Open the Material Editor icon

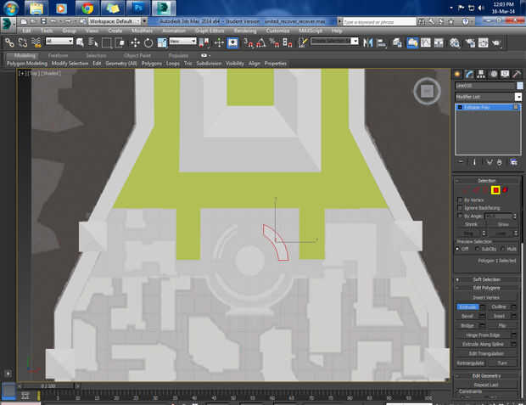pyautogui.click(x=455, y=42)
